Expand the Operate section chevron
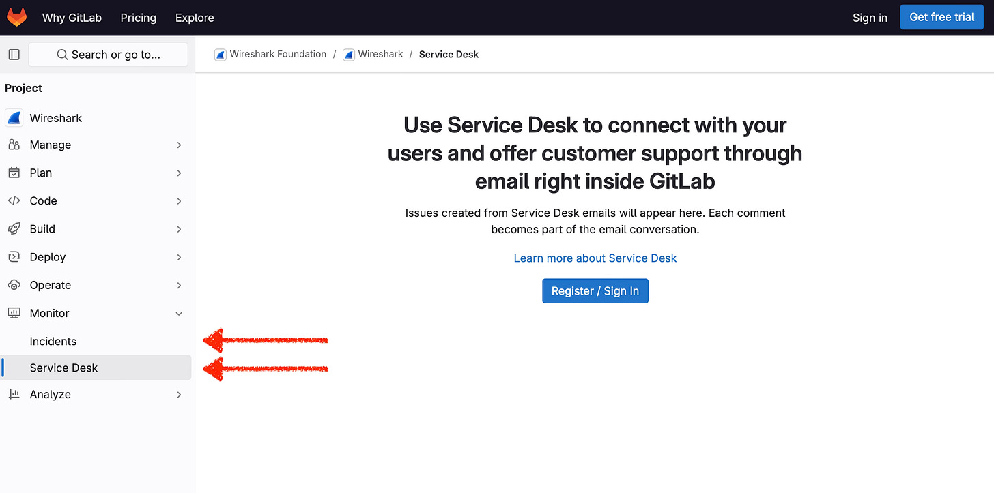 [x=179, y=285]
